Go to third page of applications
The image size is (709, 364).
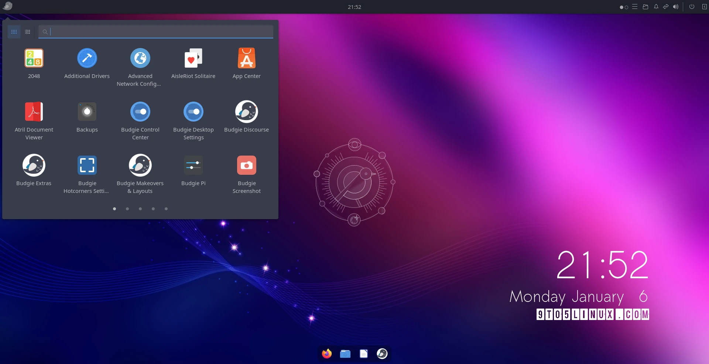[x=140, y=209]
